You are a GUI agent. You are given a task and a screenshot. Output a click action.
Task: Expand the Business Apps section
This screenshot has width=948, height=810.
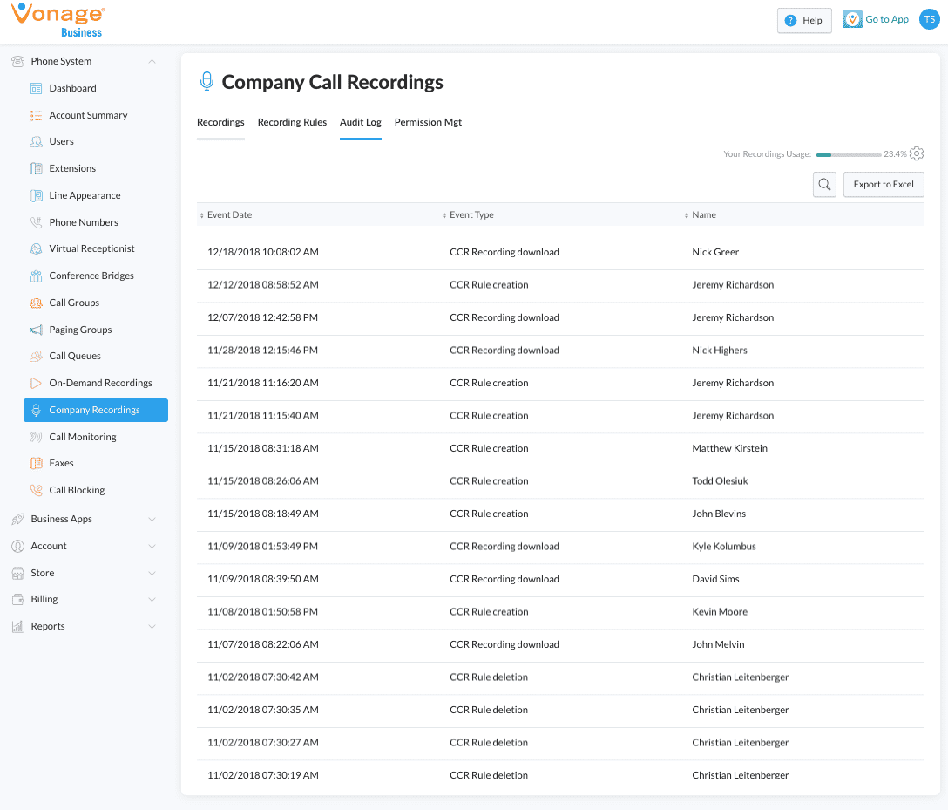point(152,519)
